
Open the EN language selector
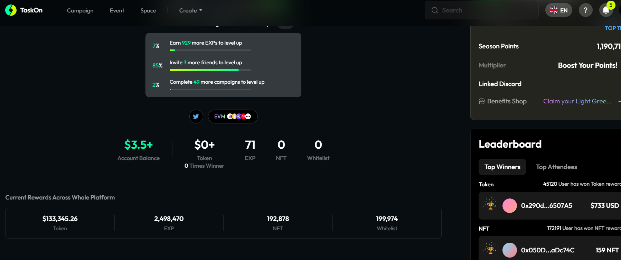coord(558,10)
